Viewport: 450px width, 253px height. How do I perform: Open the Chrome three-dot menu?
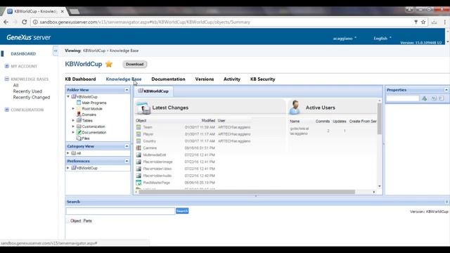point(445,22)
